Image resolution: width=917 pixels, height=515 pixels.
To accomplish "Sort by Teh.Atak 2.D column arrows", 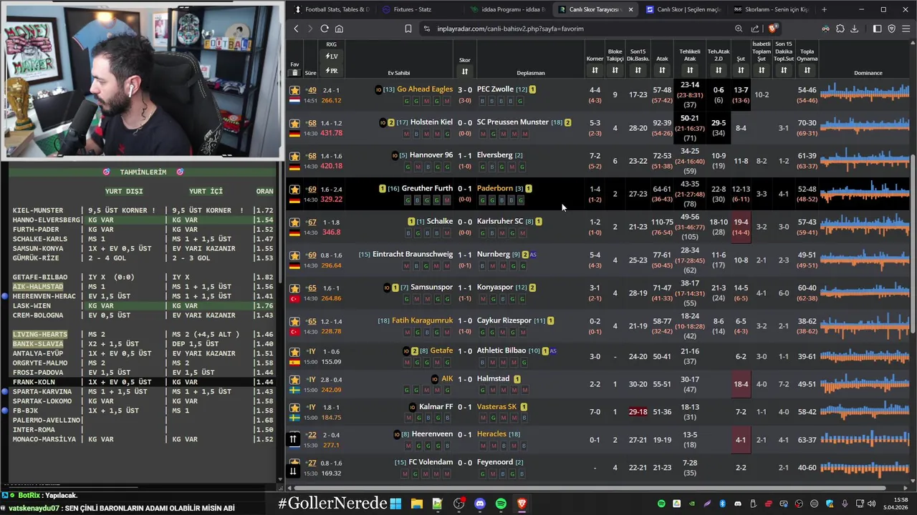I will 719,70.
